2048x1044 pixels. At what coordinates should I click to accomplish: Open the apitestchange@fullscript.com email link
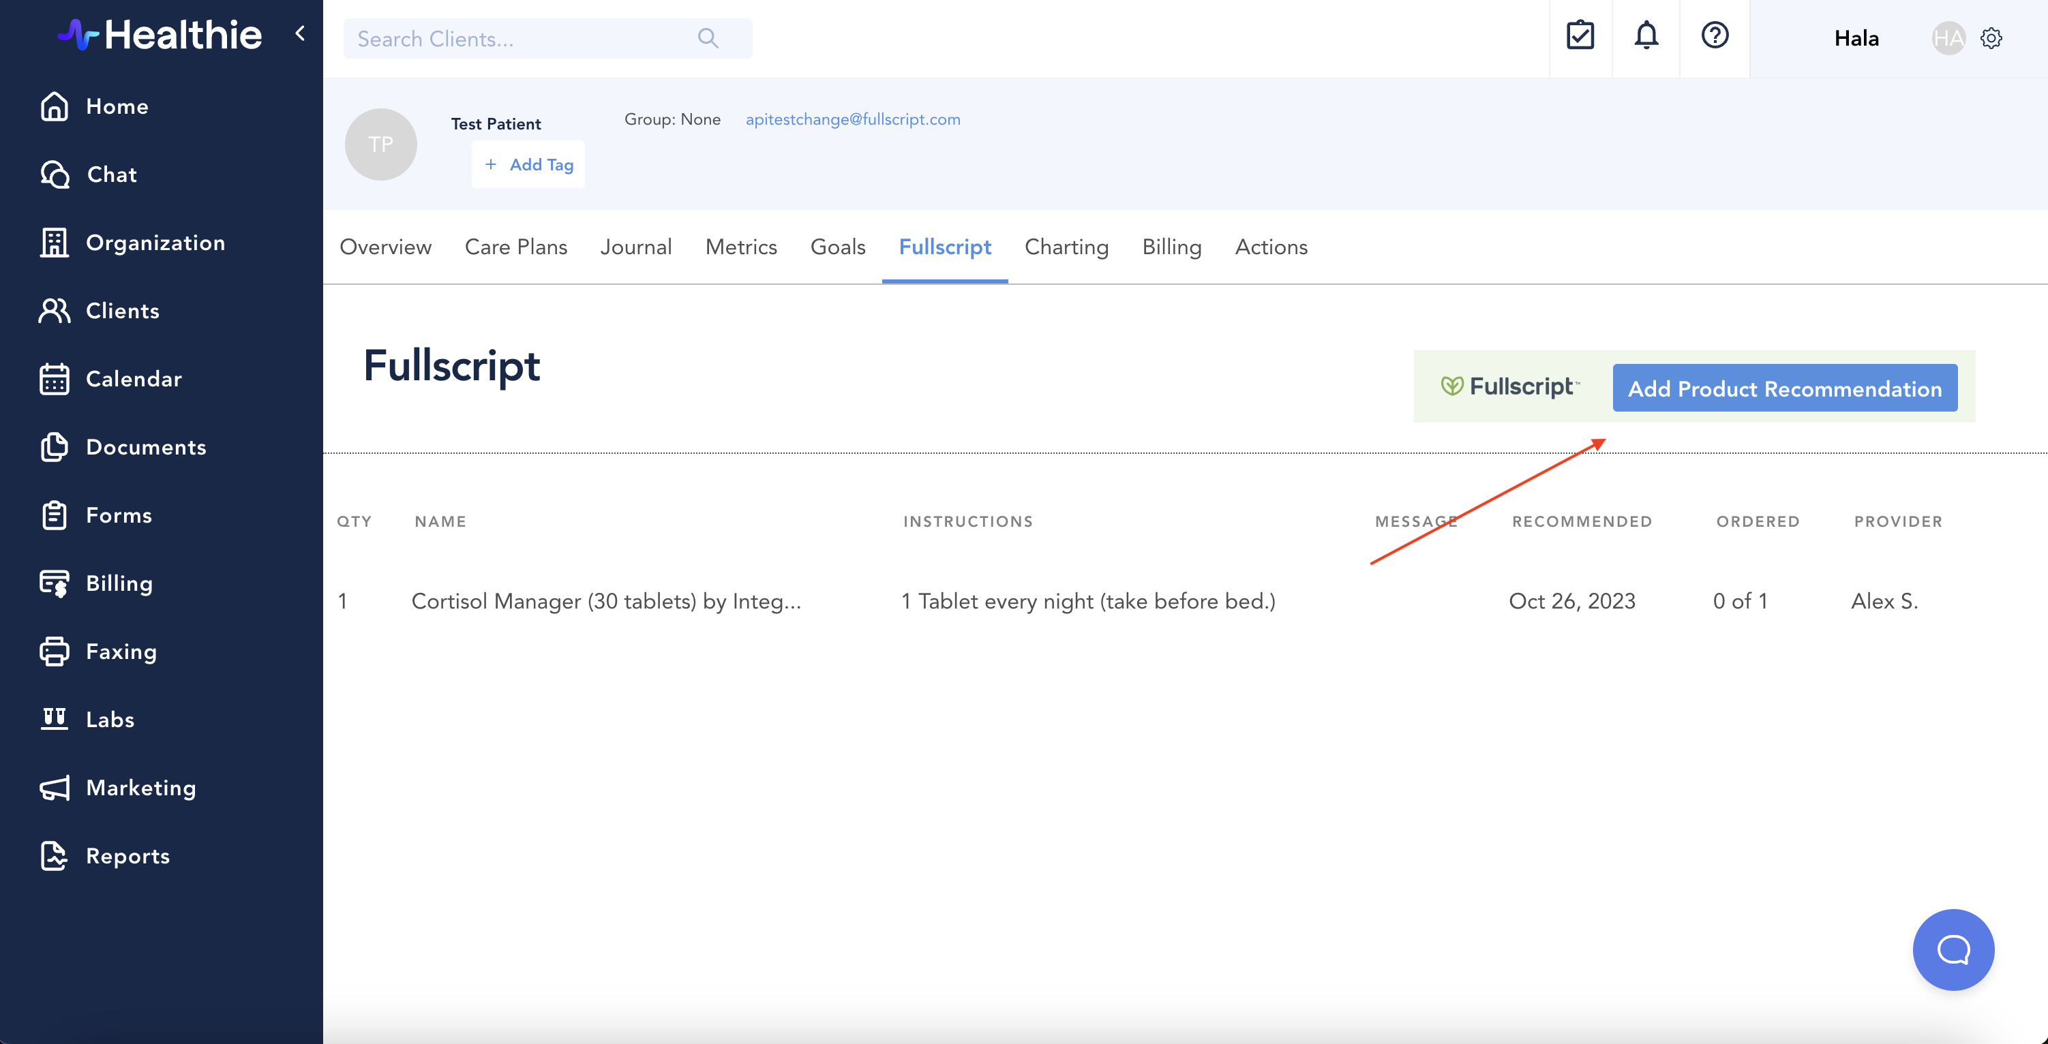852,119
